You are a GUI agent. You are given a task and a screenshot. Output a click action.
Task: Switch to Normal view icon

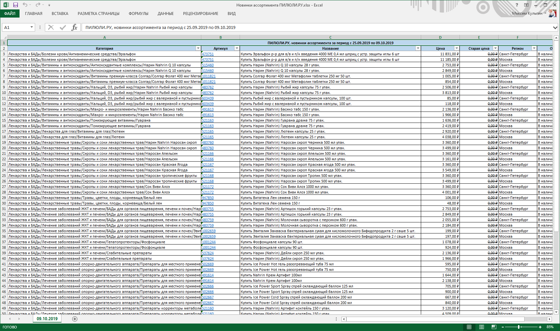469,327
